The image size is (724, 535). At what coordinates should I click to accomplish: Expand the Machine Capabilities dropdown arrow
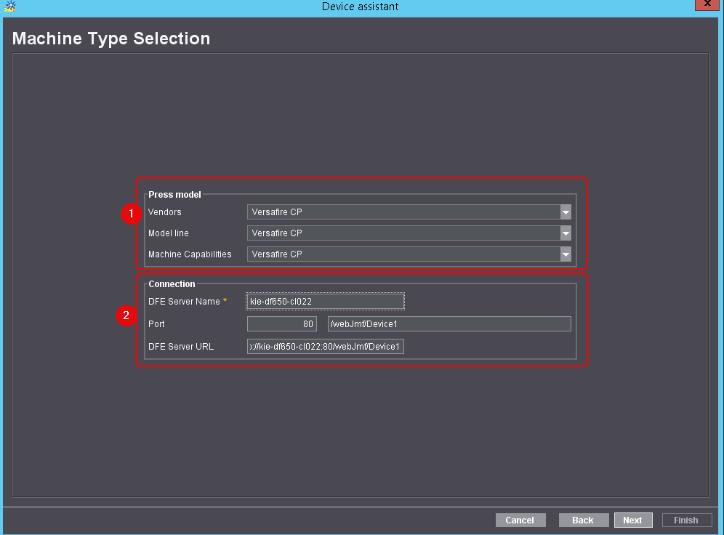pyautogui.click(x=566, y=254)
